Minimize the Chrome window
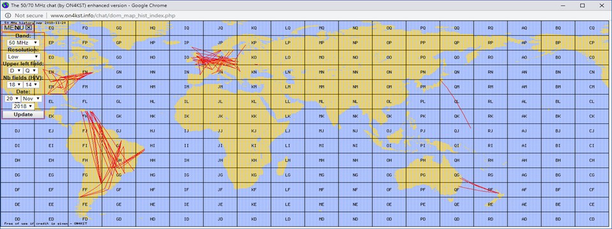The height and width of the screenshot is (229, 612). pyautogui.click(x=564, y=6)
